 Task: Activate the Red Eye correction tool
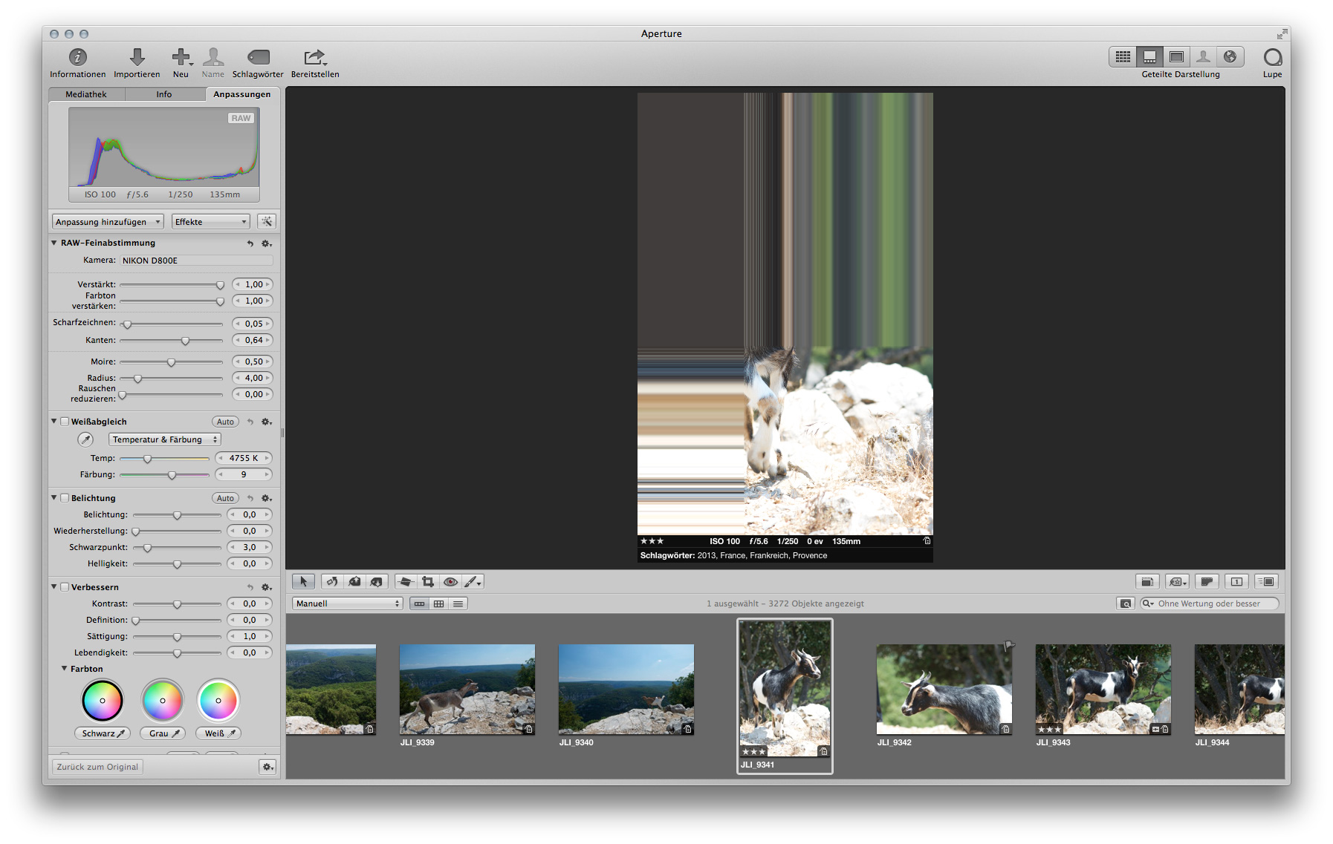click(x=450, y=582)
